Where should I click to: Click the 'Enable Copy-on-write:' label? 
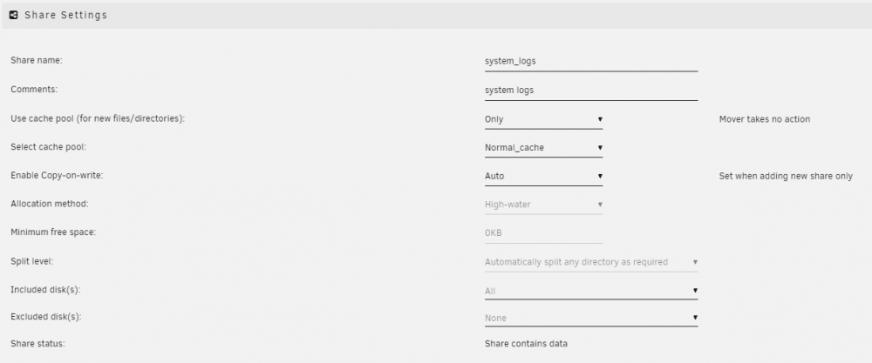click(x=58, y=175)
